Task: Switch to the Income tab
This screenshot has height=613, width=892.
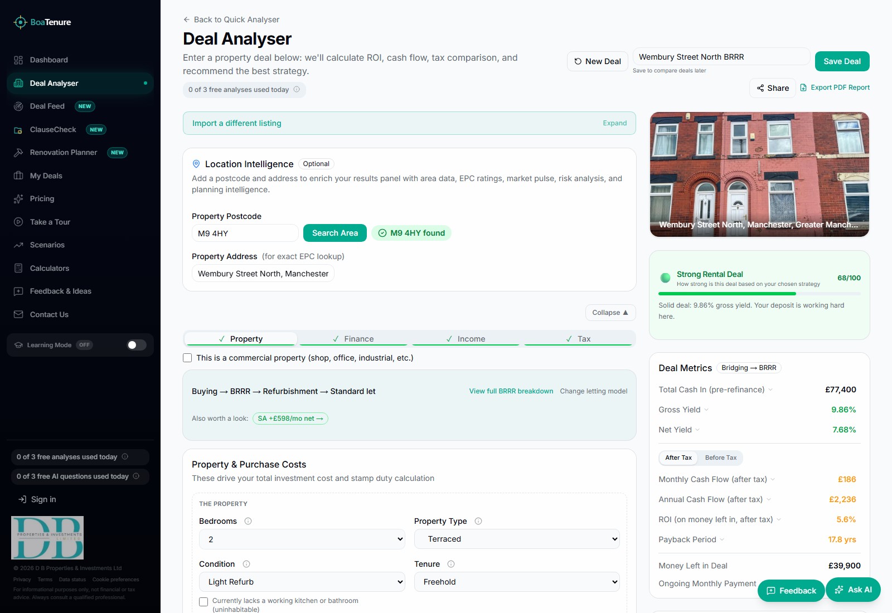Action: coord(466,339)
